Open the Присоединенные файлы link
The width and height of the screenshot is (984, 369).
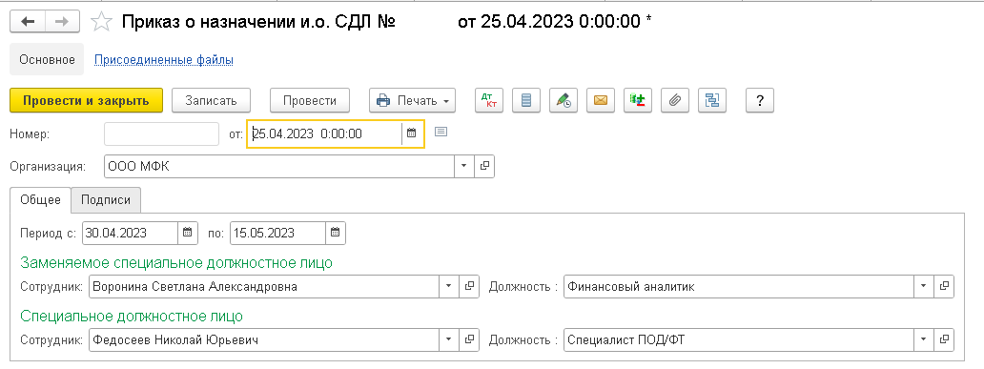164,60
